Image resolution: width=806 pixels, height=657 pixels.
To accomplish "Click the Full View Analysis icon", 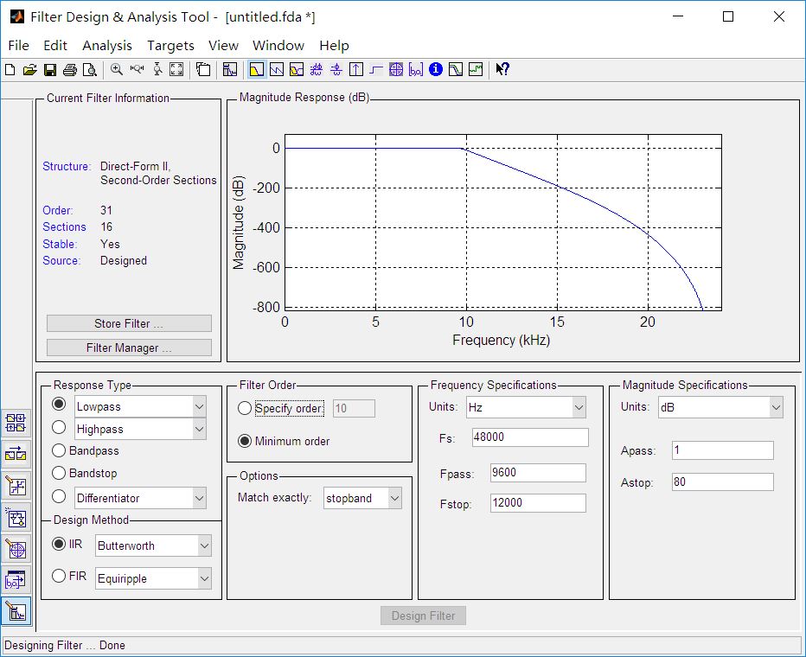I will [203, 69].
